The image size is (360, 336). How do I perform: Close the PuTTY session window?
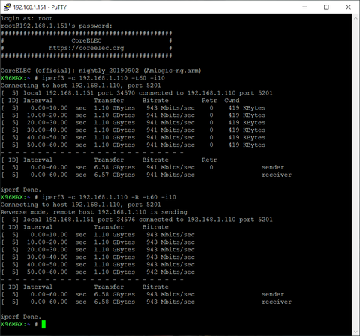(x=348, y=7)
